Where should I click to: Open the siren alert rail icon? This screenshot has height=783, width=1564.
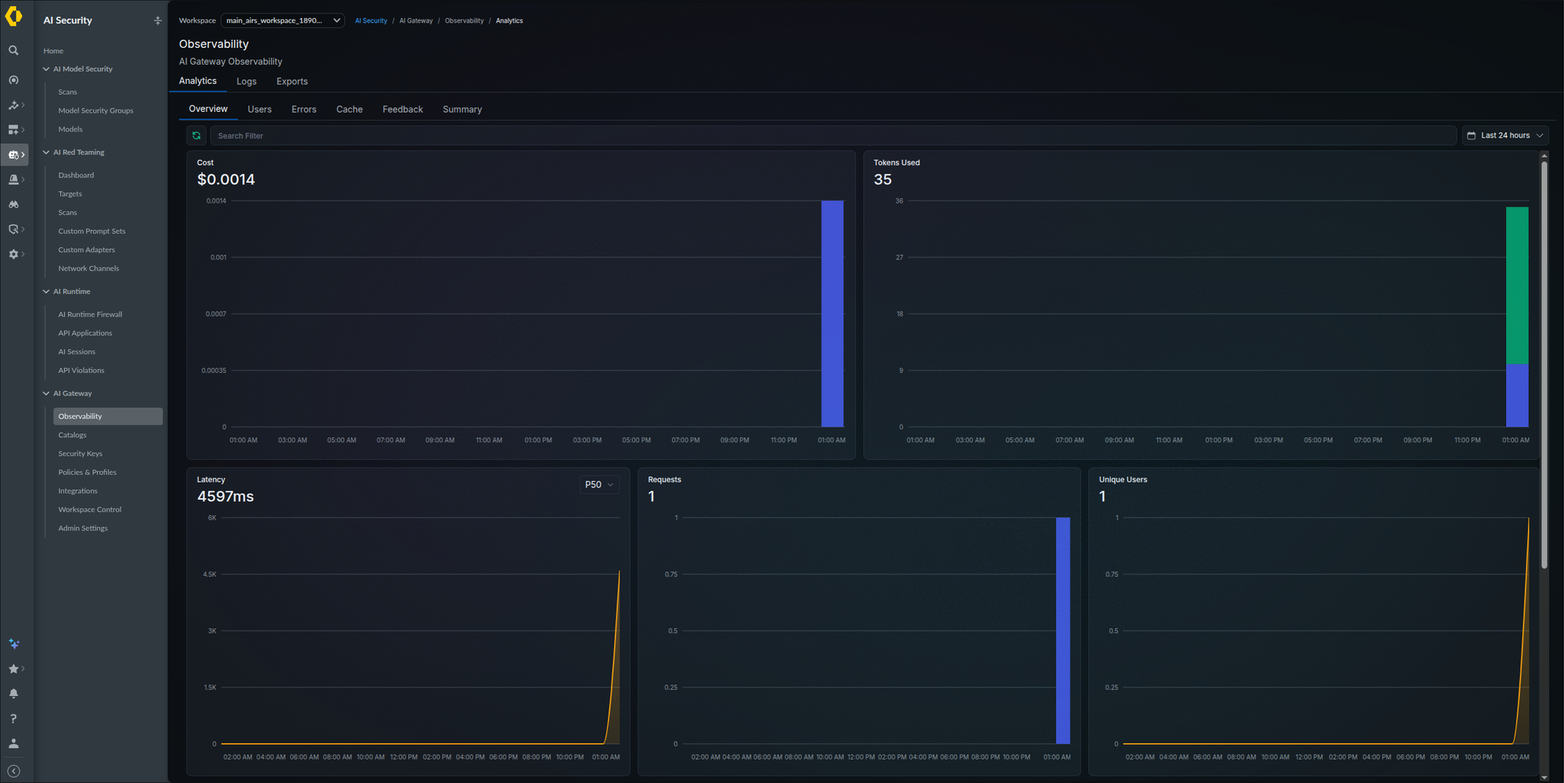[13, 180]
